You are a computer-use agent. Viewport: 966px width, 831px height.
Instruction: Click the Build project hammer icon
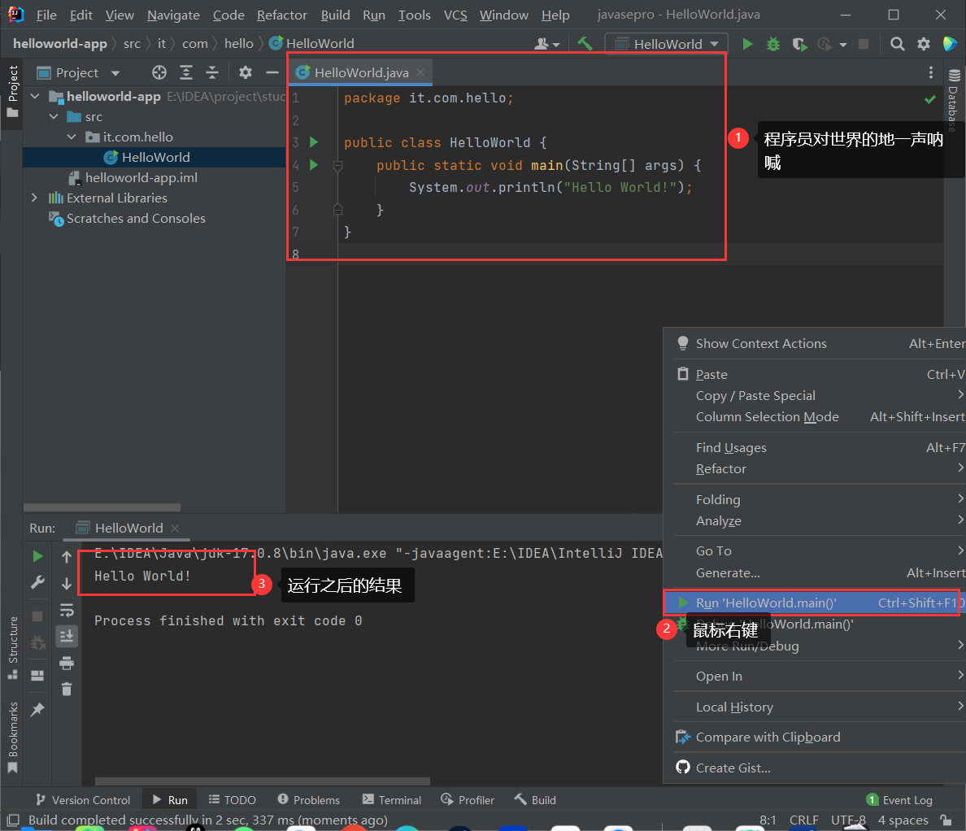point(585,44)
